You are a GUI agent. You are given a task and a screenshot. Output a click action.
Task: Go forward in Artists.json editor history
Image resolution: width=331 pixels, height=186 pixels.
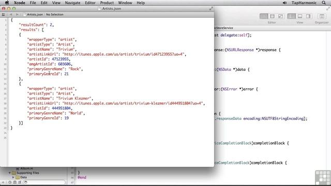(x=17, y=14)
